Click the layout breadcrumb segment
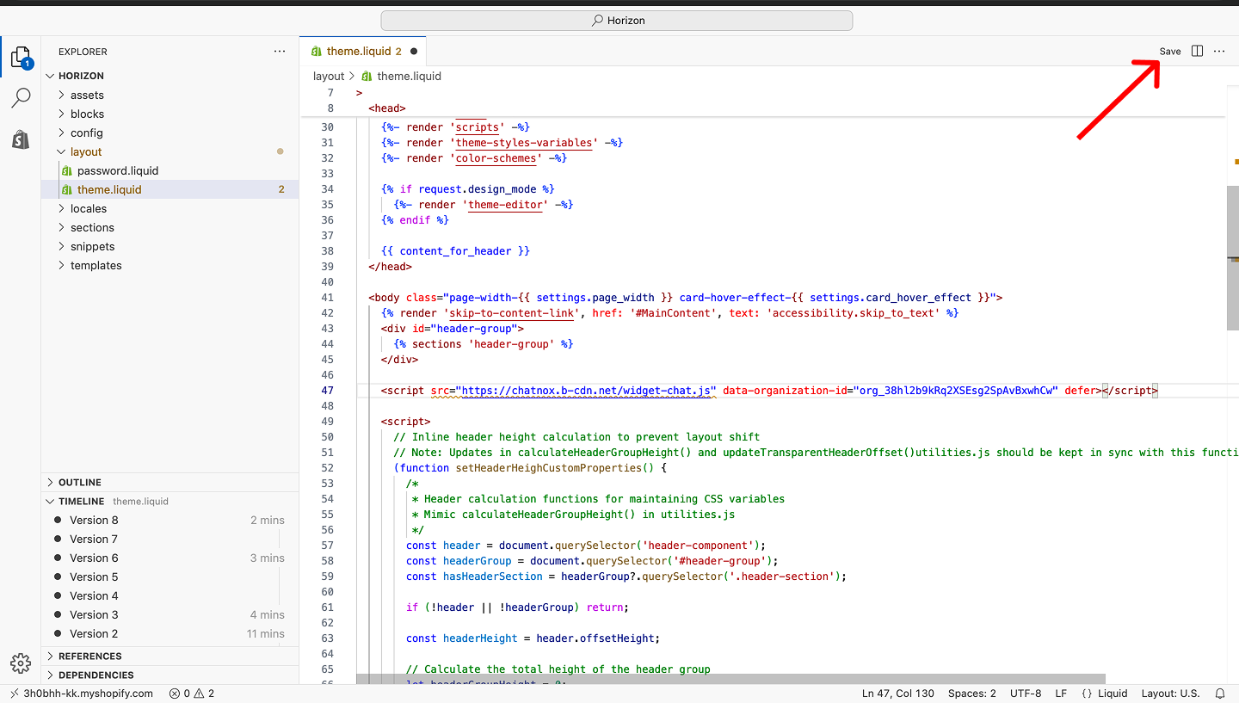The height and width of the screenshot is (703, 1239). tap(329, 77)
